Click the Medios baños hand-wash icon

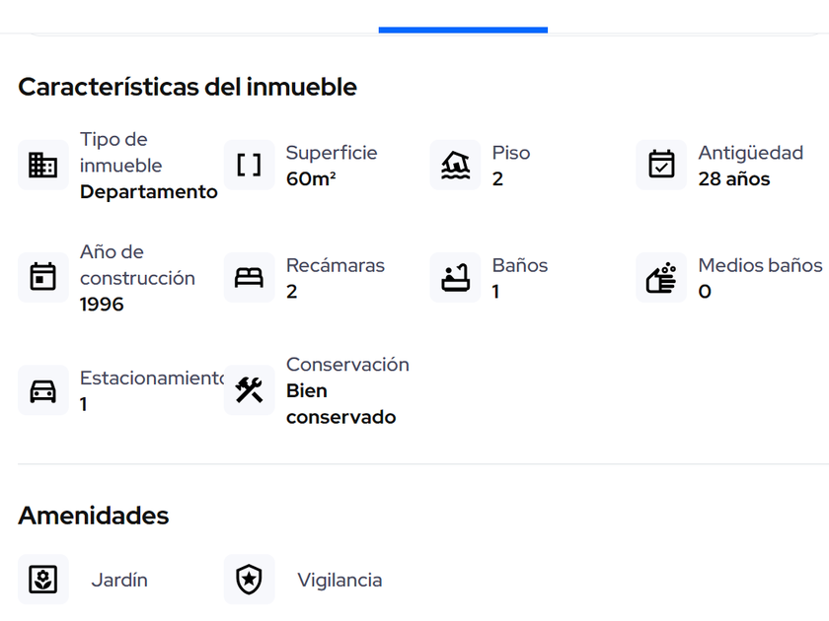pyautogui.click(x=661, y=277)
